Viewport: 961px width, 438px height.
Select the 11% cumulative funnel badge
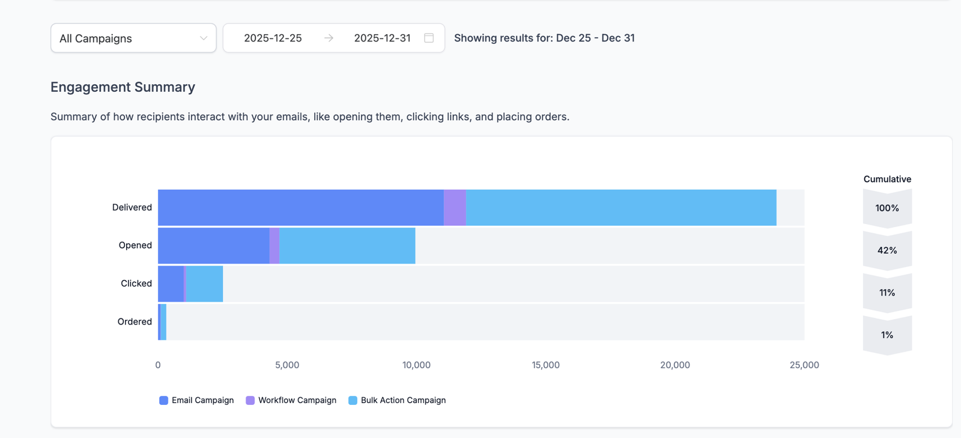[887, 293]
